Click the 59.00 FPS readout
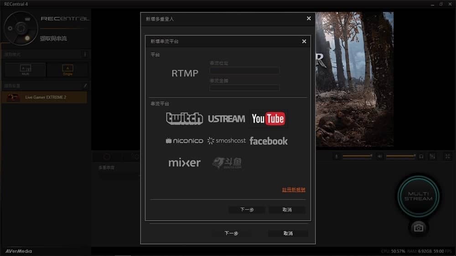 pos(439,251)
